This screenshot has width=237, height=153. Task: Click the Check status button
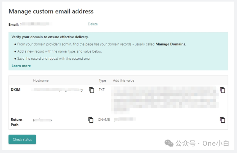tap(22, 139)
